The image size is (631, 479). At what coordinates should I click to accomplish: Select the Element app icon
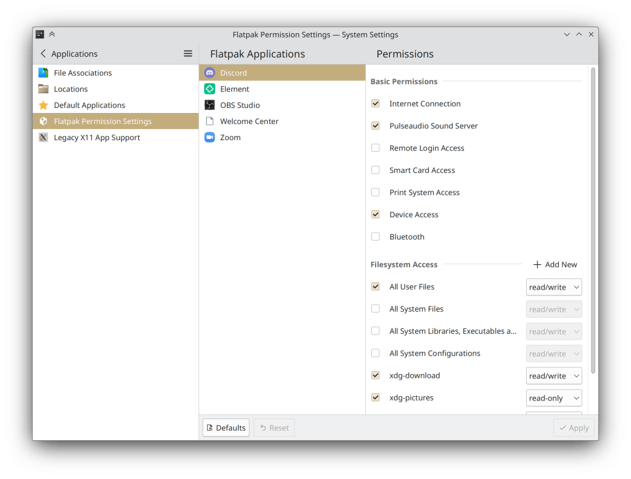[210, 88]
